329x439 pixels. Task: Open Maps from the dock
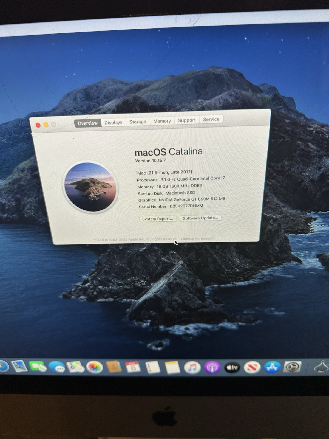[x=76, y=367]
